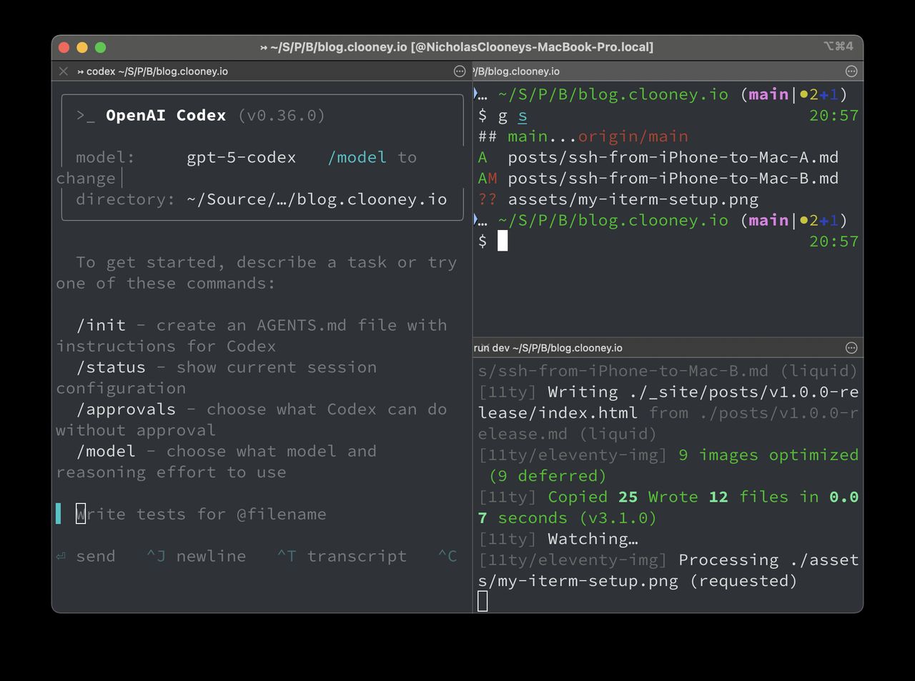Select the /approvals command in the Codex list
Viewport: 915px width, 681px height.
click(126, 409)
